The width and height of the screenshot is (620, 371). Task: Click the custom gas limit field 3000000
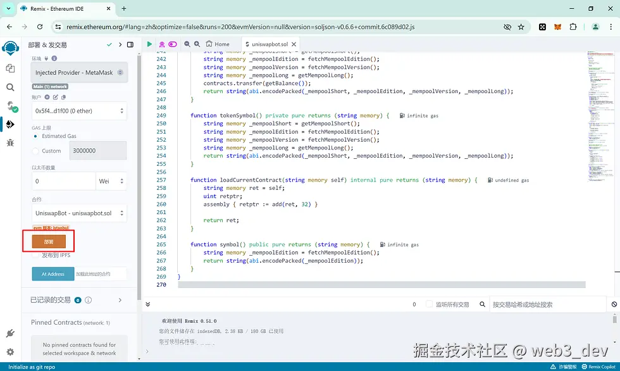tap(98, 151)
